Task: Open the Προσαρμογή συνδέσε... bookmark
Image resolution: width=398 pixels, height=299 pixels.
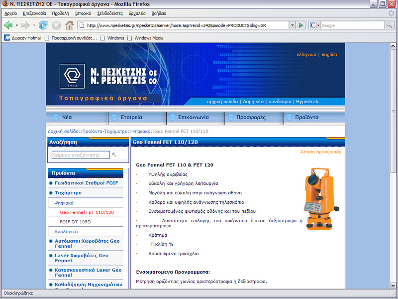Action: [x=71, y=38]
